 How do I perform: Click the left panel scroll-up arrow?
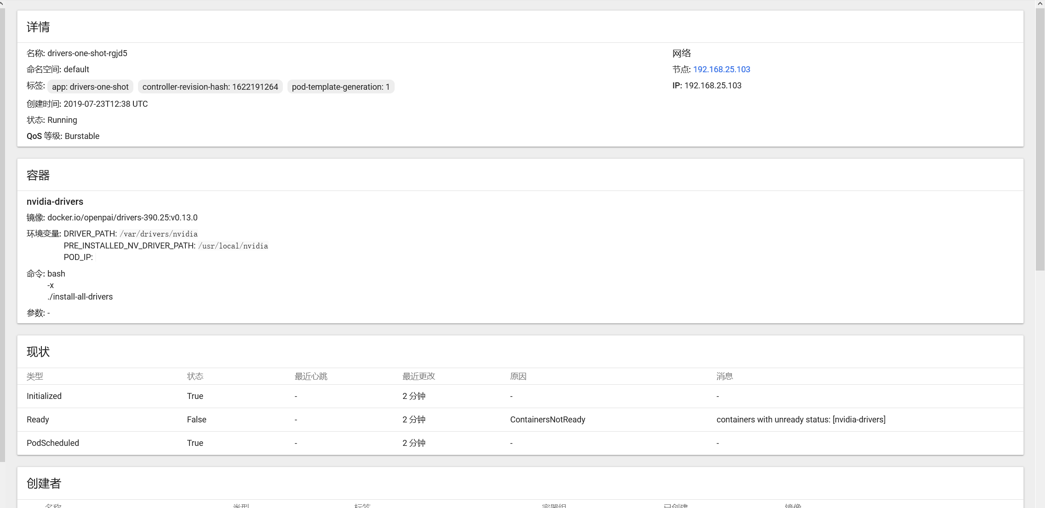(2, 4)
